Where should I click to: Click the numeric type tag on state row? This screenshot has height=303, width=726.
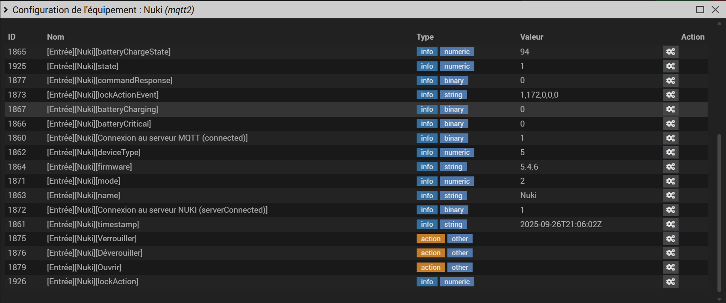[456, 66]
